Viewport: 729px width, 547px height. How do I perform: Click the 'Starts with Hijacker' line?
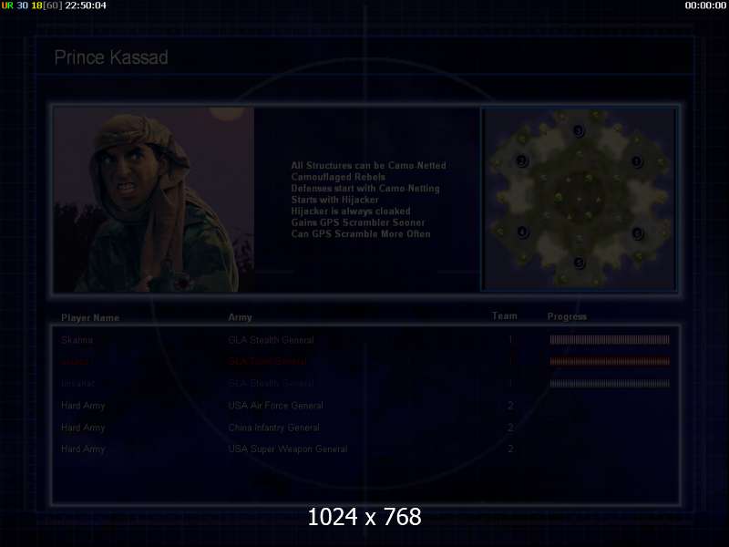click(x=334, y=200)
